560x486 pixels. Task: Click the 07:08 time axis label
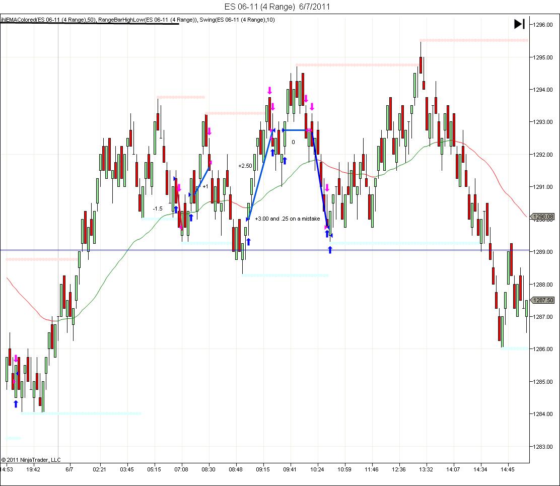pyautogui.click(x=181, y=469)
